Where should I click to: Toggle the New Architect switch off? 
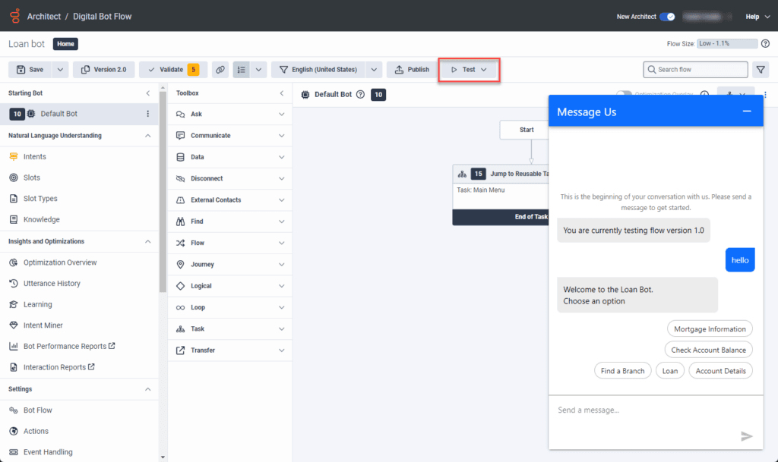668,15
